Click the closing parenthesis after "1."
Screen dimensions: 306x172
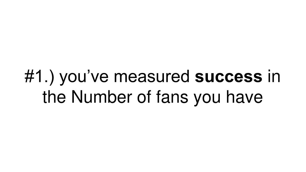51,77
